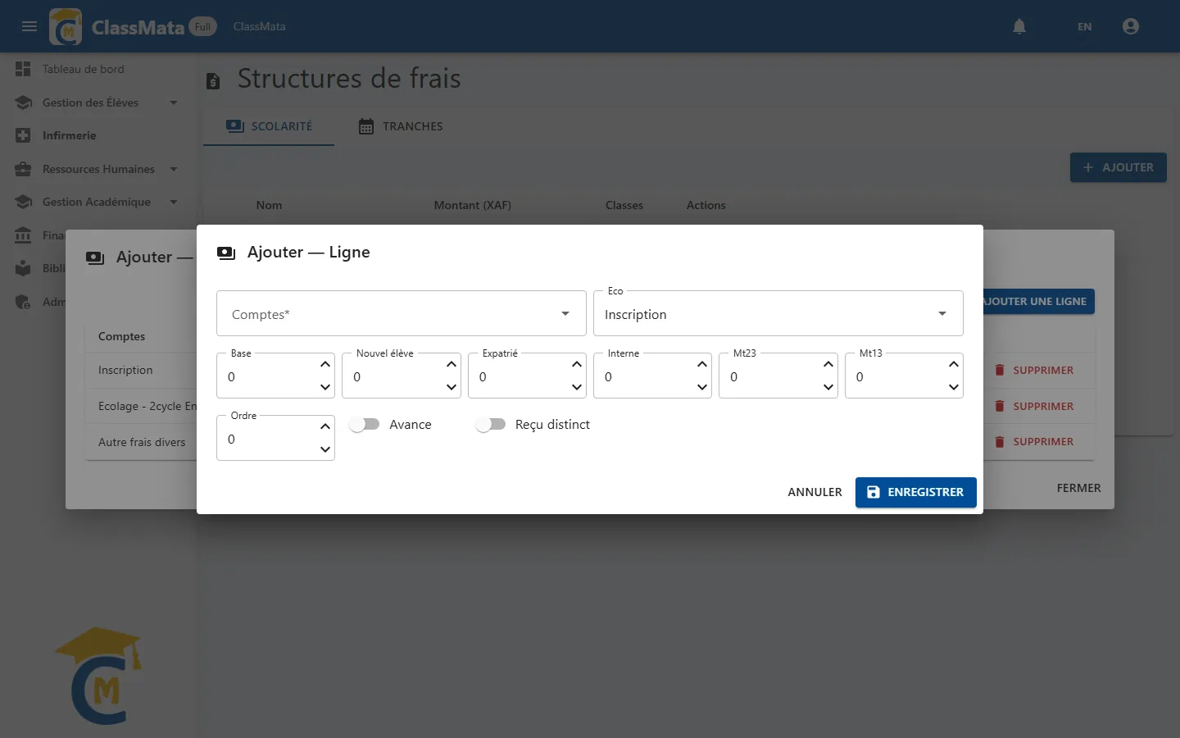Viewport: 1180px width, 738px height.
Task: Click the Tableau de bord dashboard icon
Action: coord(23,69)
